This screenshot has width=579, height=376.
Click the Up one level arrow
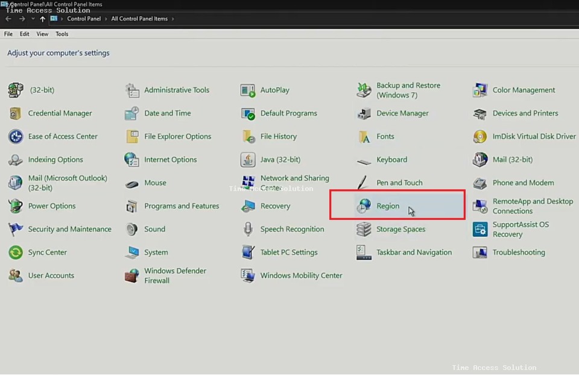coord(42,19)
